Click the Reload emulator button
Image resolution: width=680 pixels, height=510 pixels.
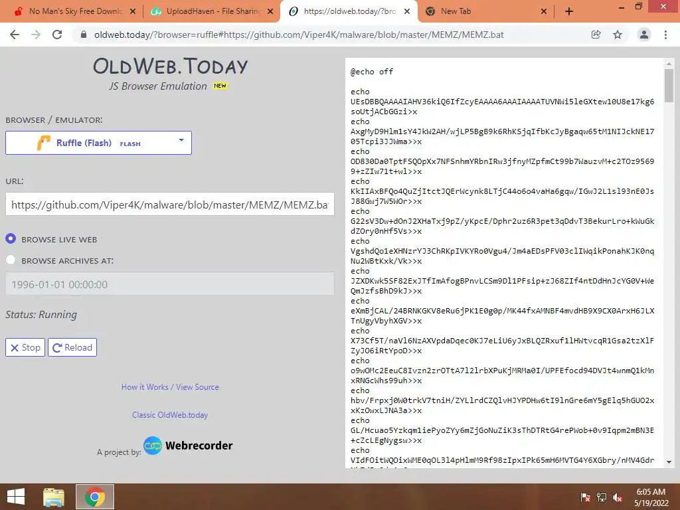(x=72, y=347)
